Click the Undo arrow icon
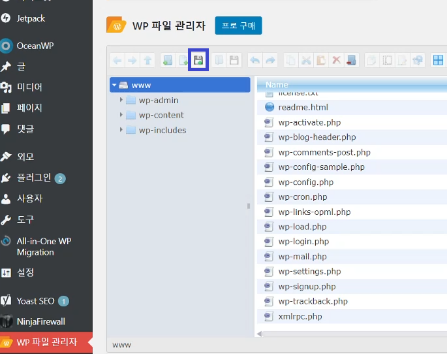This screenshot has width=447, height=354. (255, 60)
